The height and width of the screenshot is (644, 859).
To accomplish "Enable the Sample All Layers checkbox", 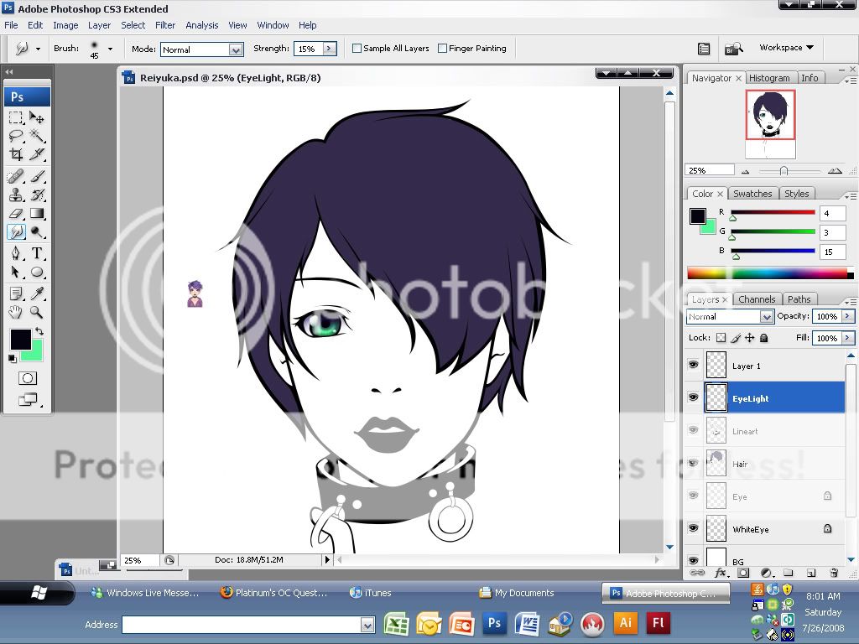I will 357,49.
